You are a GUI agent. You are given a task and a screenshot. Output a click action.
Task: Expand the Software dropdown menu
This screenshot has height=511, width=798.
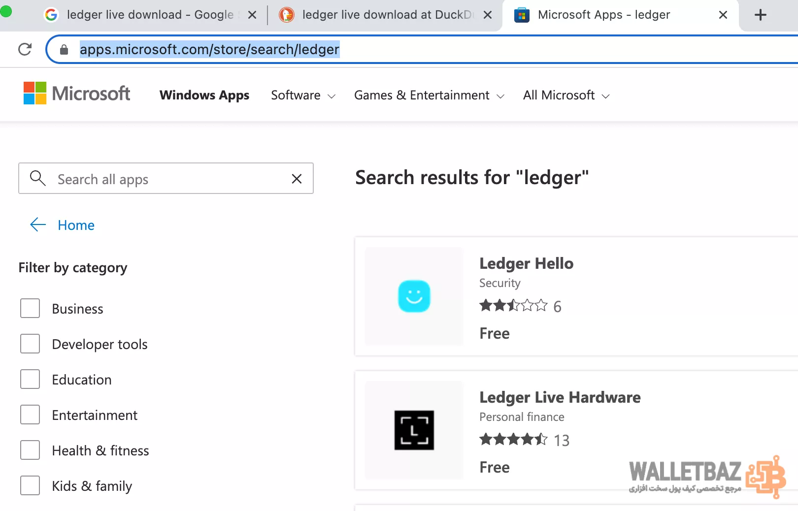pos(303,96)
